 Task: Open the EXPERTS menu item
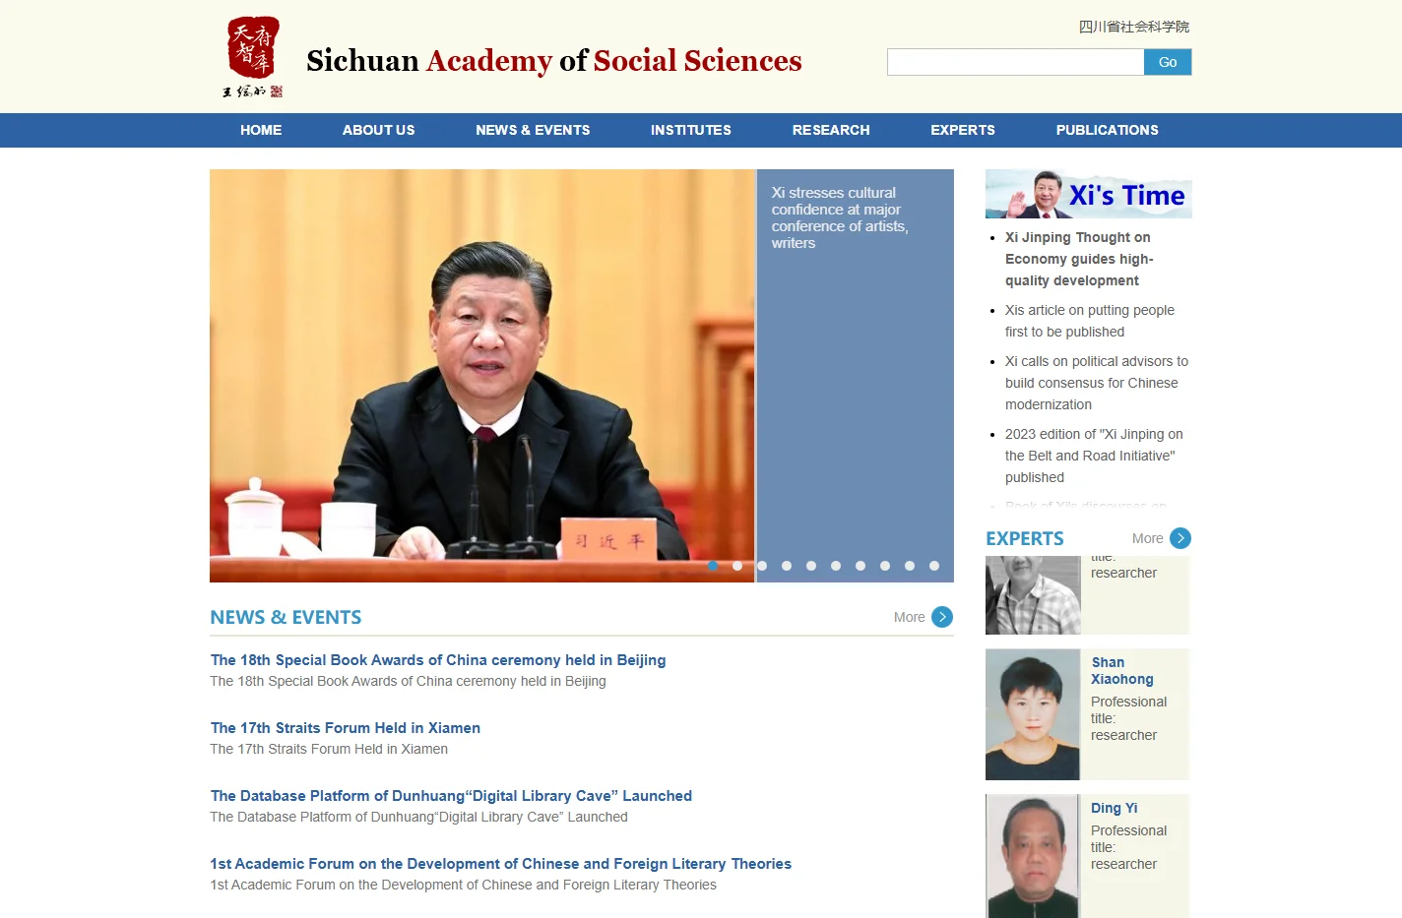963,130
